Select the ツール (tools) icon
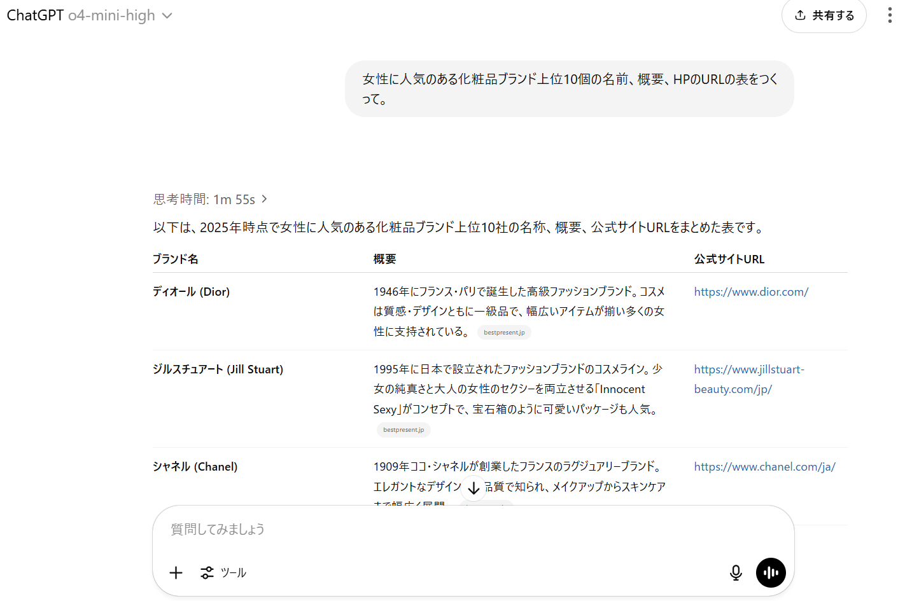Viewport: 905px width, 601px height. pyautogui.click(x=223, y=572)
